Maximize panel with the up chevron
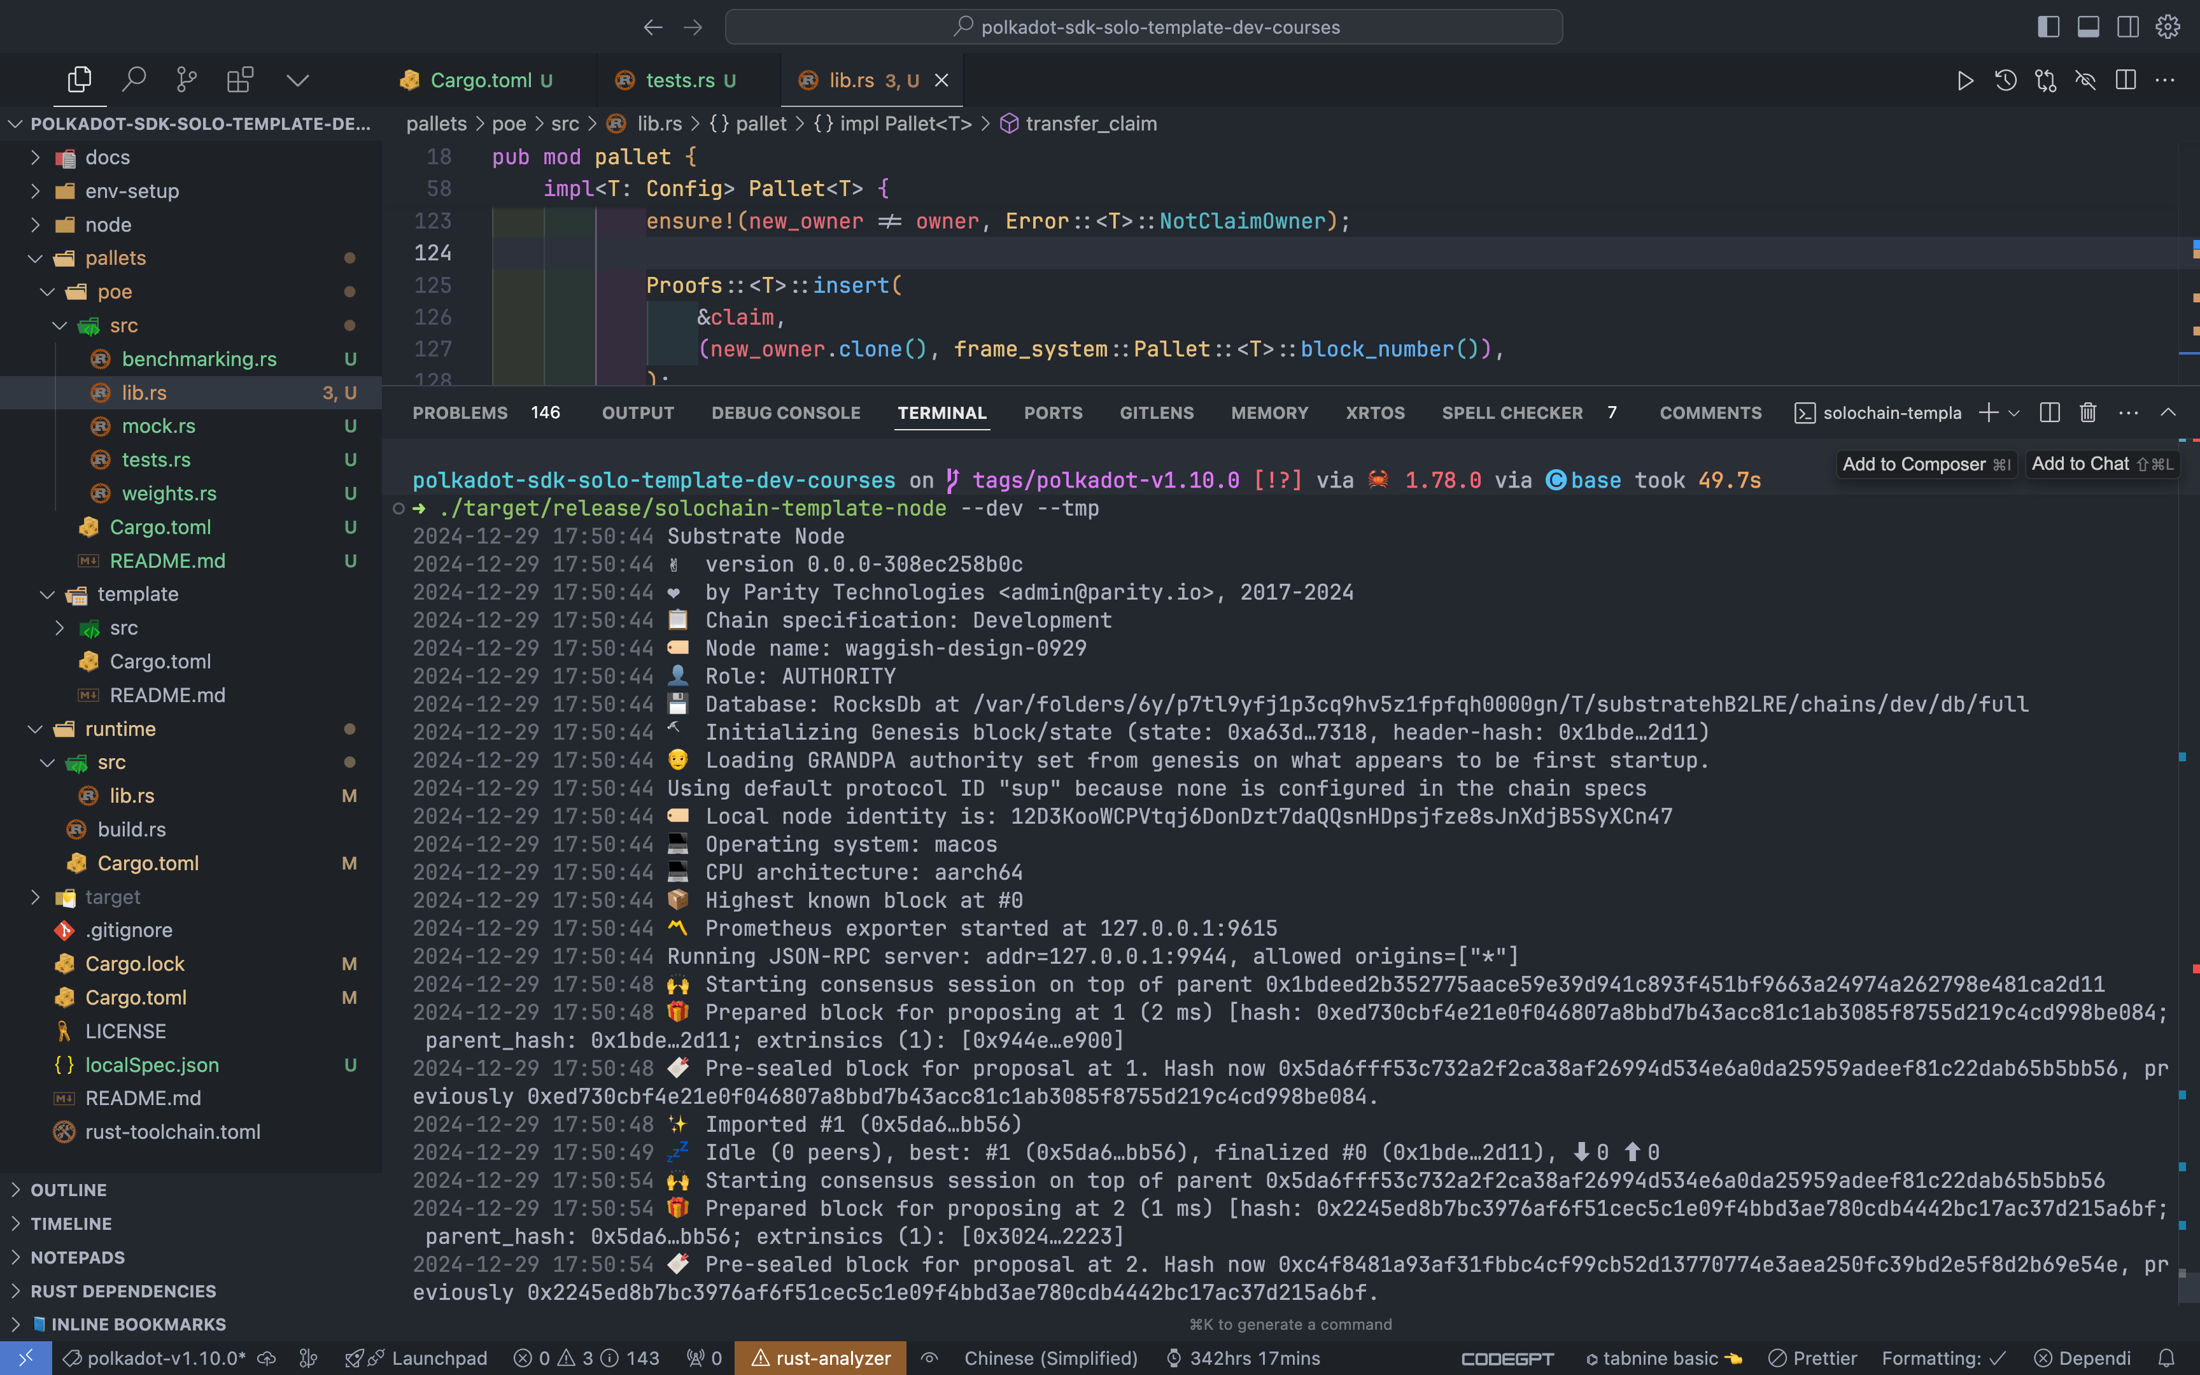Image resolution: width=2200 pixels, height=1375 pixels. [x=2168, y=413]
